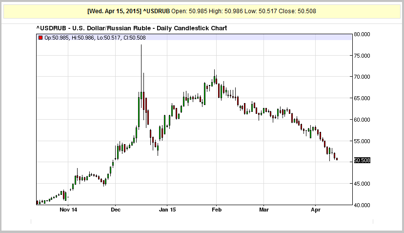Click the Jan 15 date axis label
Viewport: 404px width, 233px height.
tap(167, 210)
